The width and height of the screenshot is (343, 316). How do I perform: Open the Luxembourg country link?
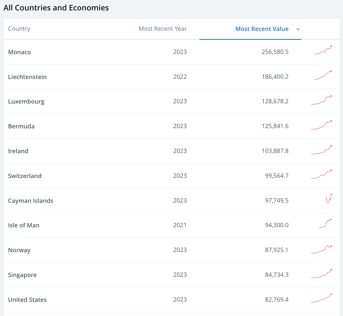[26, 101]
